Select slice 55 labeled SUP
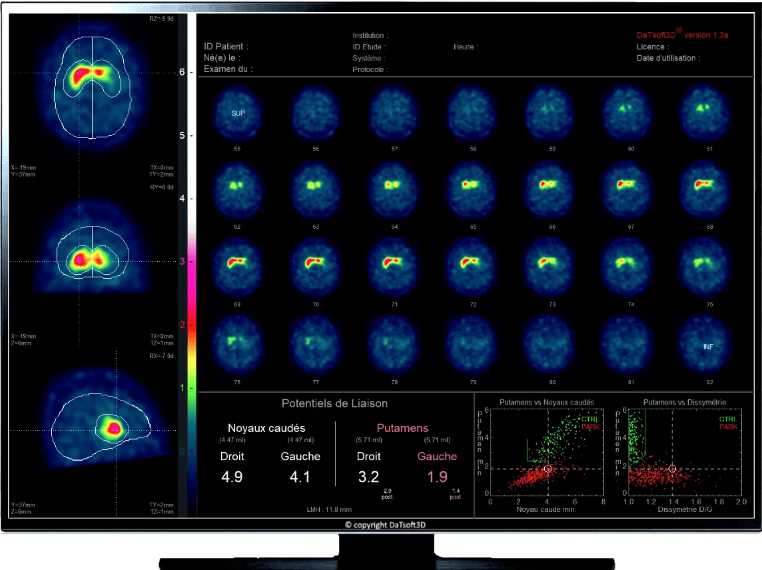The width and height of the screenshot is (762, 570). coord(238,113)
